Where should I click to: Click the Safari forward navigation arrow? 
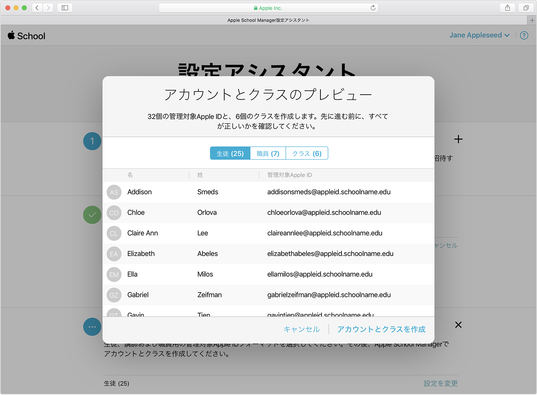point(48,8)
